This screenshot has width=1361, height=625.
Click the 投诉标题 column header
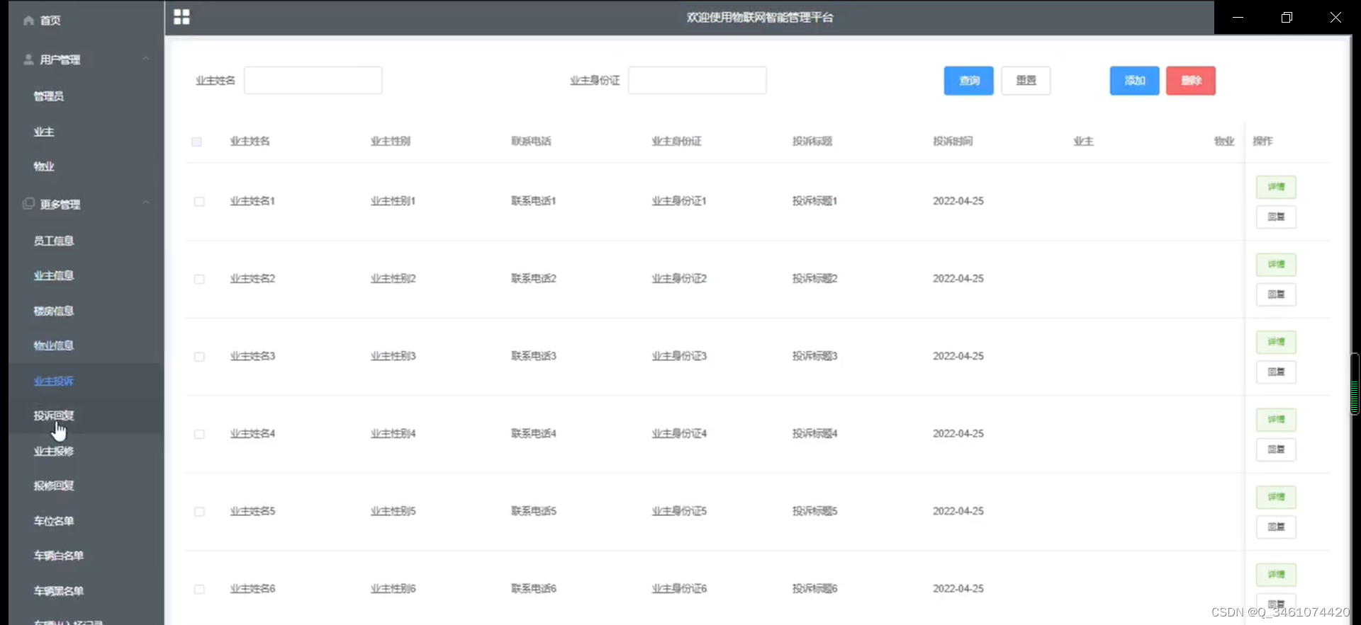(x=812, y=142)
